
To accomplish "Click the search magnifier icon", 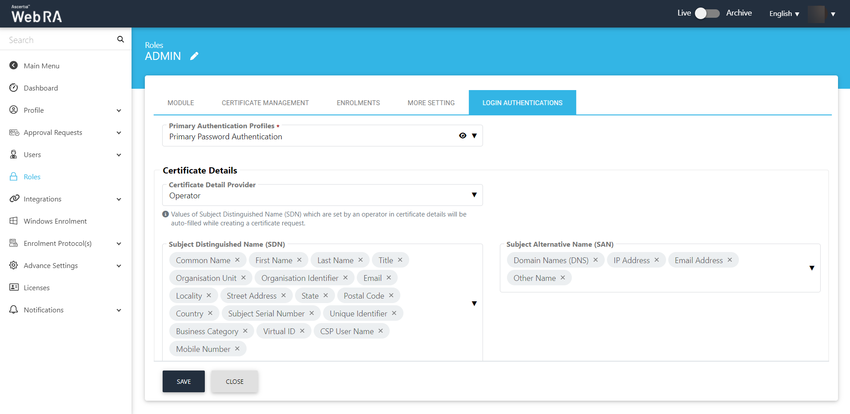I will (120, 39).
